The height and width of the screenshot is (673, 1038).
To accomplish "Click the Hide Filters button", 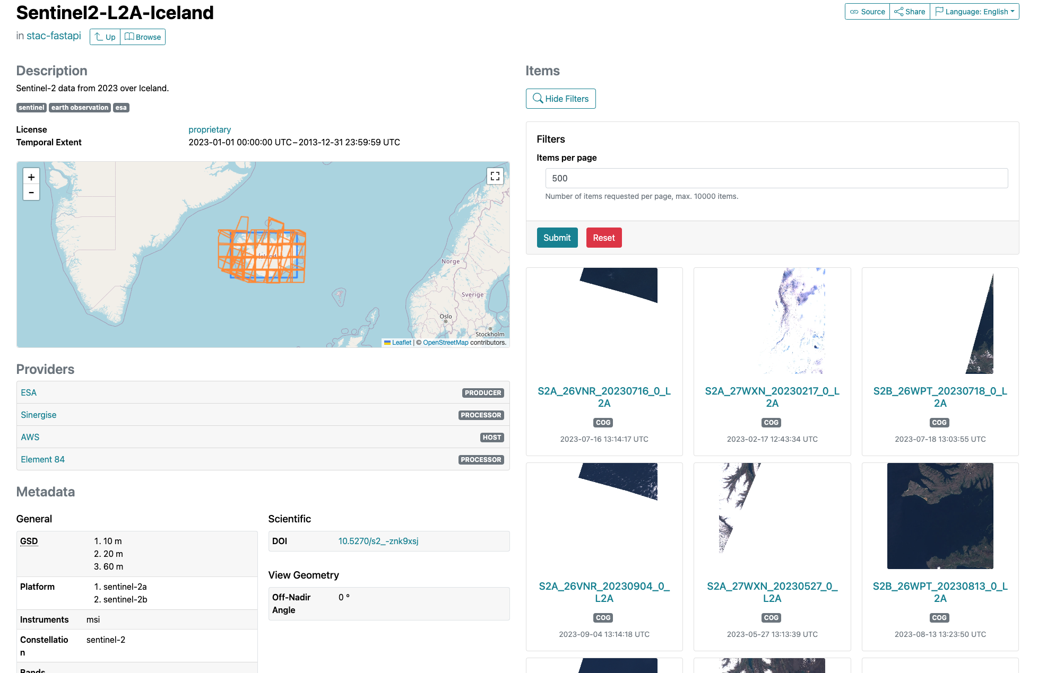I will [x=560, y=99].
